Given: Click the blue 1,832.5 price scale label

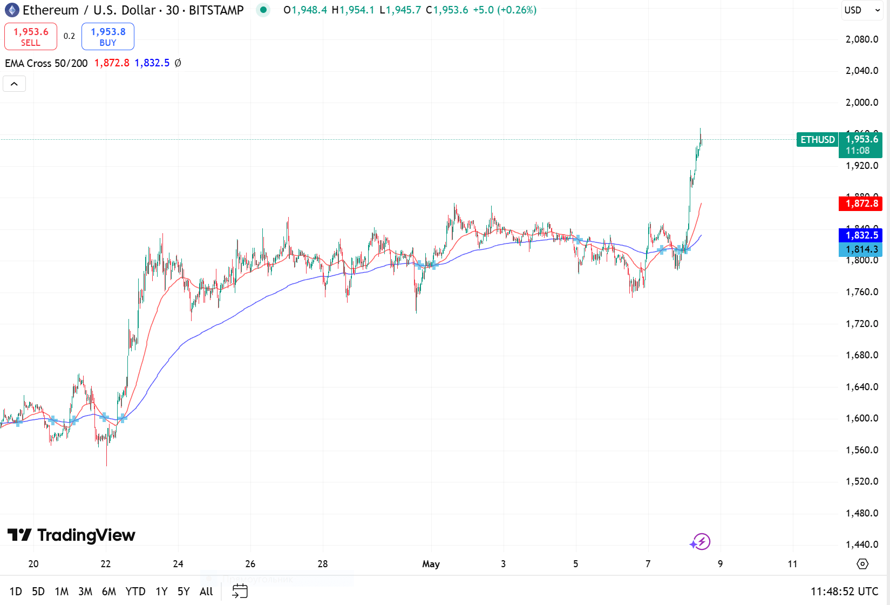Looking at the screenshot, I should 861,235.
